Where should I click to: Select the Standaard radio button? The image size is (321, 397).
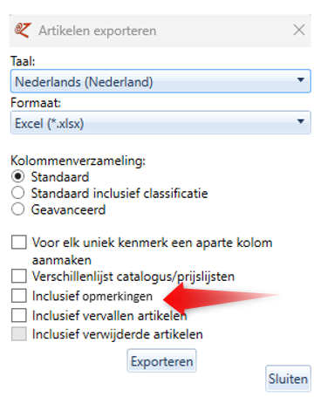[17, 177]
